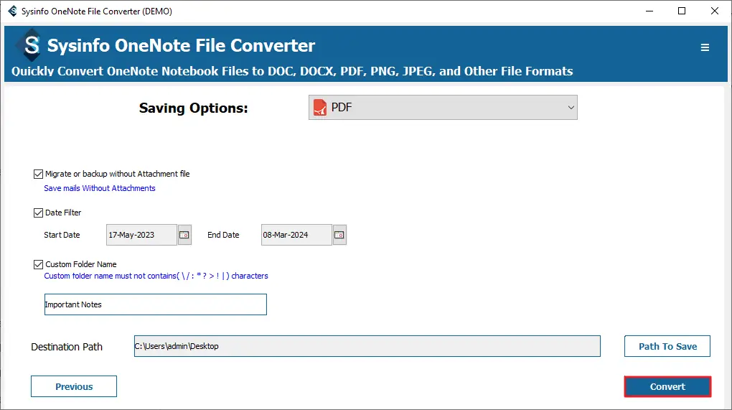Screen dimensions: 732x410
Task: Open End Date calendar picker icon
Action: [x=339, y=235]
